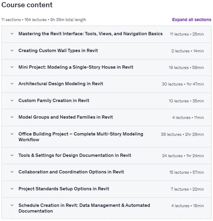
Task: Expand Model Groups and Nested Families chevron
Action: (x=12, y=117)
